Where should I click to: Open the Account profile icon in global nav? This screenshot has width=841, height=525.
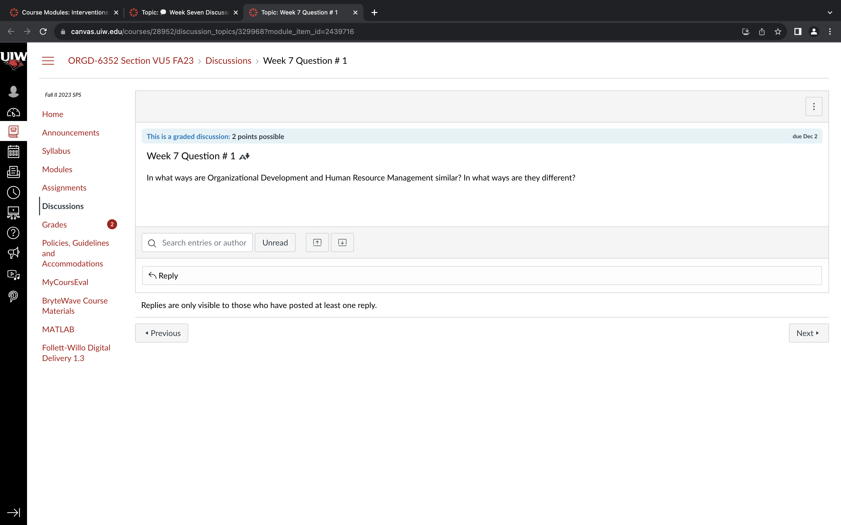click(14, 92)
